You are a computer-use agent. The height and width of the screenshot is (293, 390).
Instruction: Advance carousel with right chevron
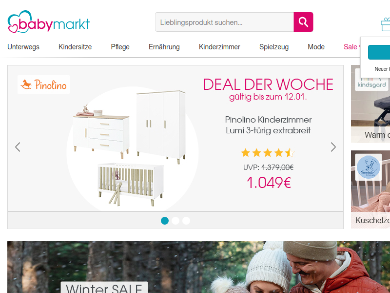333,147
